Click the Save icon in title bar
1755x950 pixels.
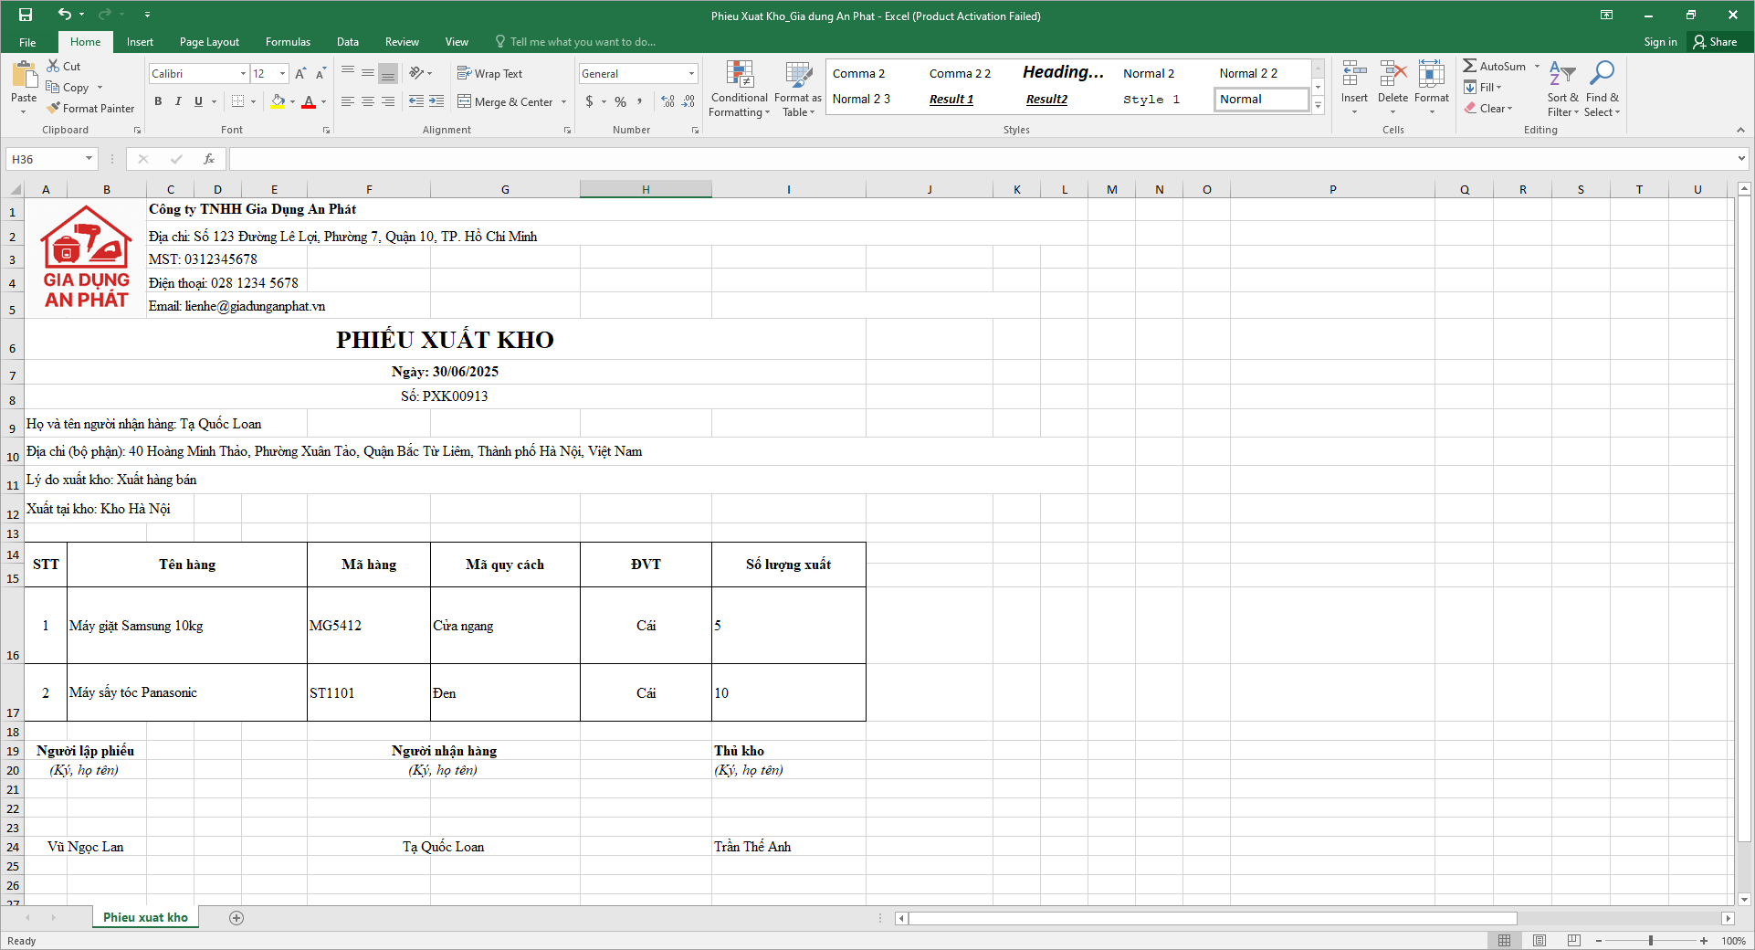point(26,15)
